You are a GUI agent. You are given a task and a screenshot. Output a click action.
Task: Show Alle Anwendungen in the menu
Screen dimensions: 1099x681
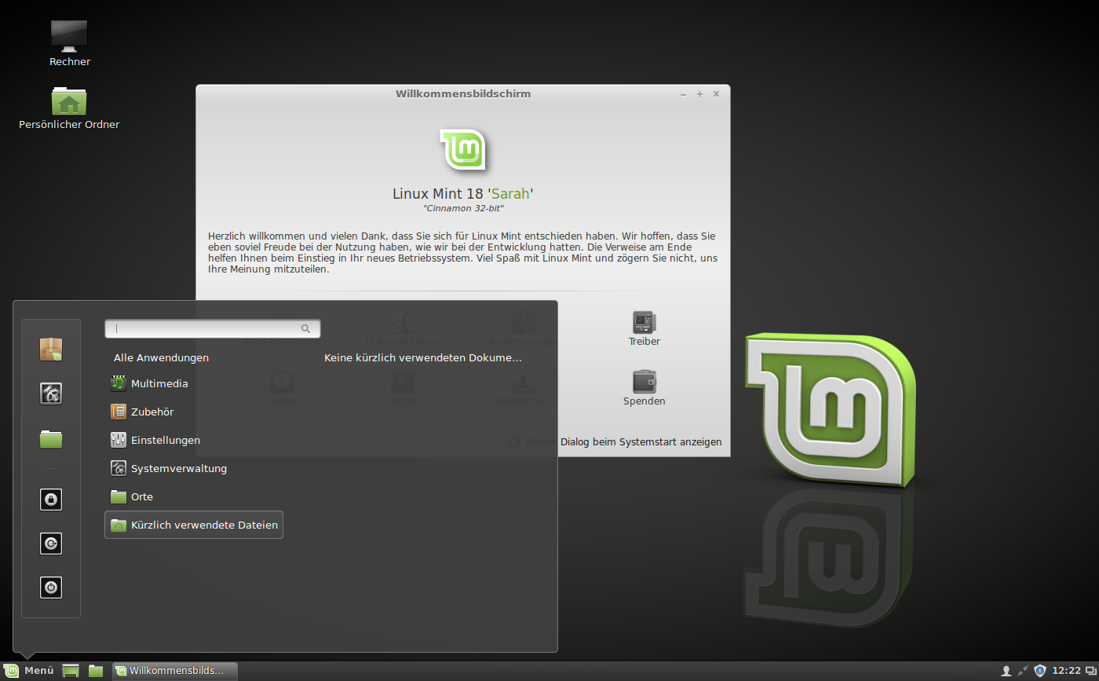click(161, 358)
